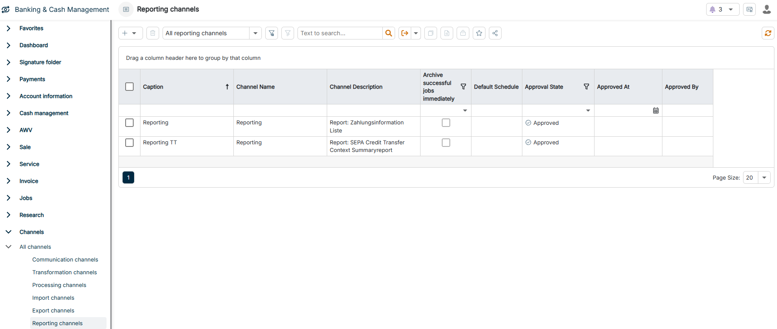This screenshot has height=329, width=777.
Task: Toggle the select-all checkbox in table header
Action: (129, 87)
